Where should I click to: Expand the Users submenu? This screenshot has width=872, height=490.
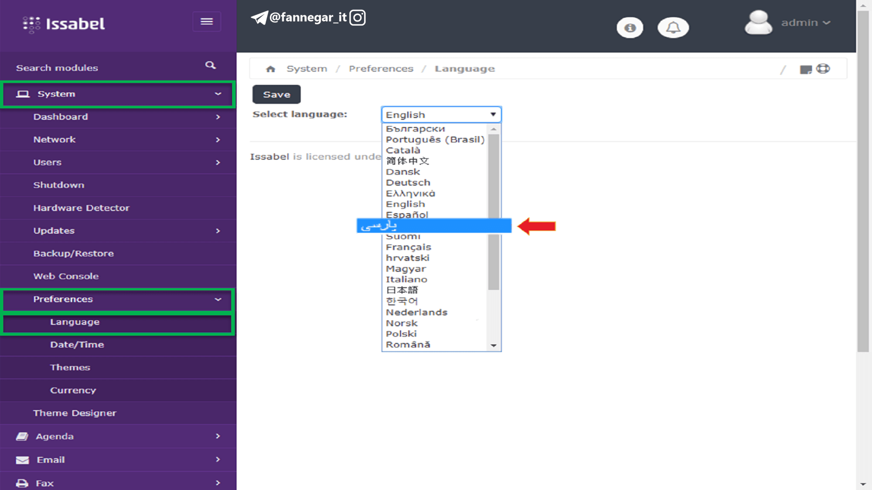218,162
